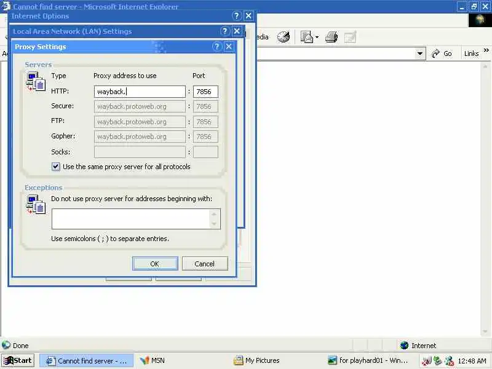Expand the Links chevron overflow
492x369 pixels.
[486, 50]
